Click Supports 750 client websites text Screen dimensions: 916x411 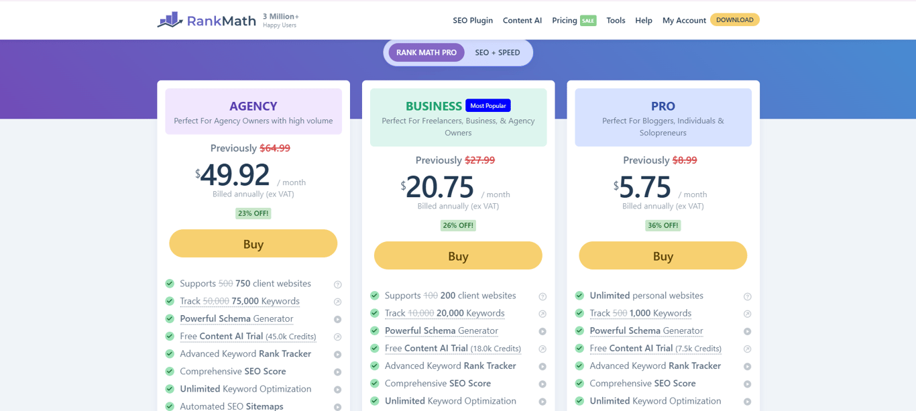click(x=245, y=284)
